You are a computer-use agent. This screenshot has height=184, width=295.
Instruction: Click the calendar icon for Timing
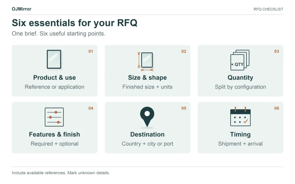[x=240, y=116]
